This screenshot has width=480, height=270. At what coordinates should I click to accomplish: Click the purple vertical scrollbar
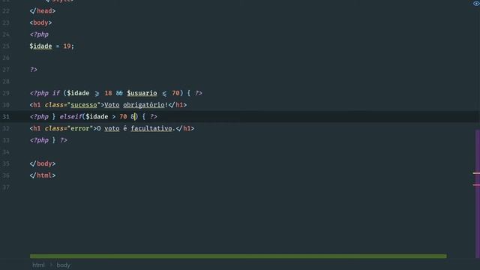pyautogui.click(x=478, y=194)
